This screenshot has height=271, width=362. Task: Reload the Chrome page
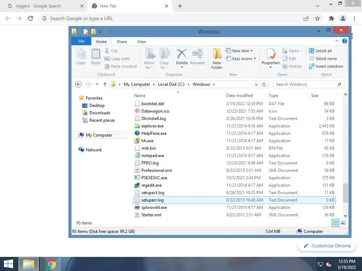pyautogui.click(x=30, y=18)
